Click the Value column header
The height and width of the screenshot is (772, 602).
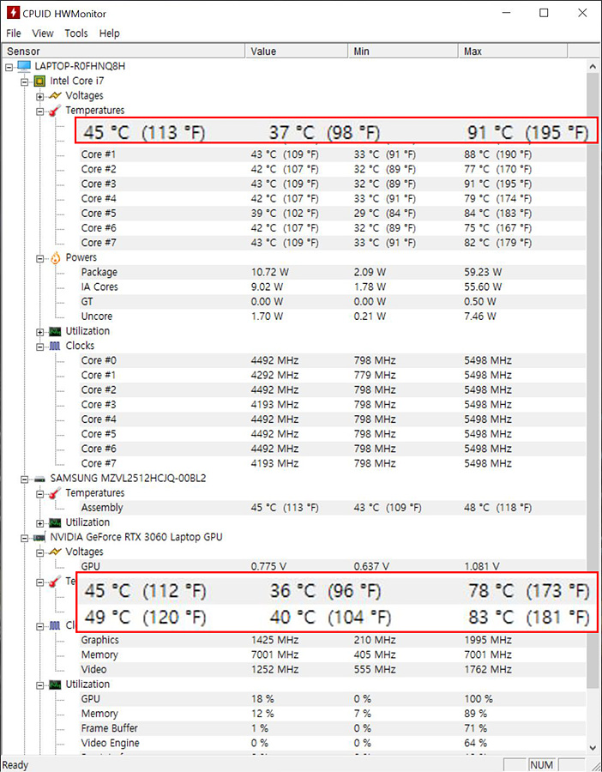coord(297,51)
